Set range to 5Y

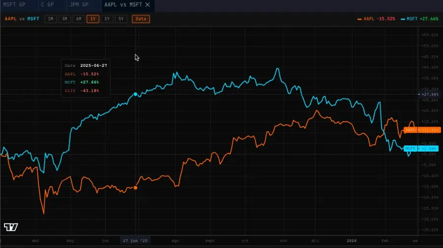[121, 19]
